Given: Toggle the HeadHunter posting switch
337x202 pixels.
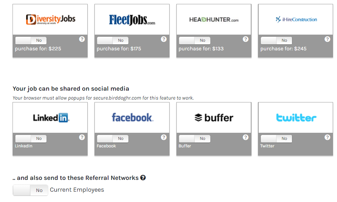Looking at the screenshot, I should (x=195, y=40).
